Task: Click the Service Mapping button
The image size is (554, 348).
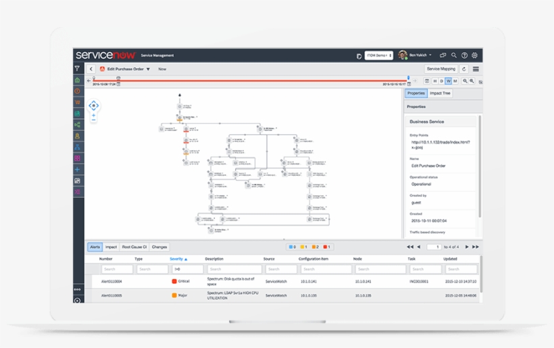Action: pyautogui.click(x=441, y=69)
